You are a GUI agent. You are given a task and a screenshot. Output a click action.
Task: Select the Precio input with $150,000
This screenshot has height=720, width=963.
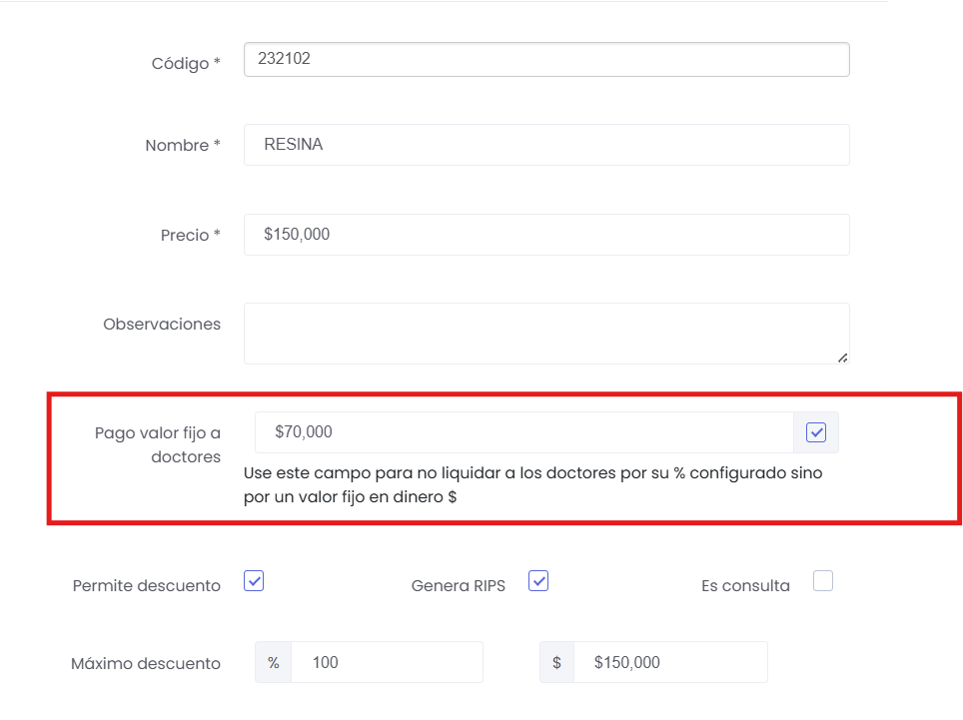click(545, 235)
